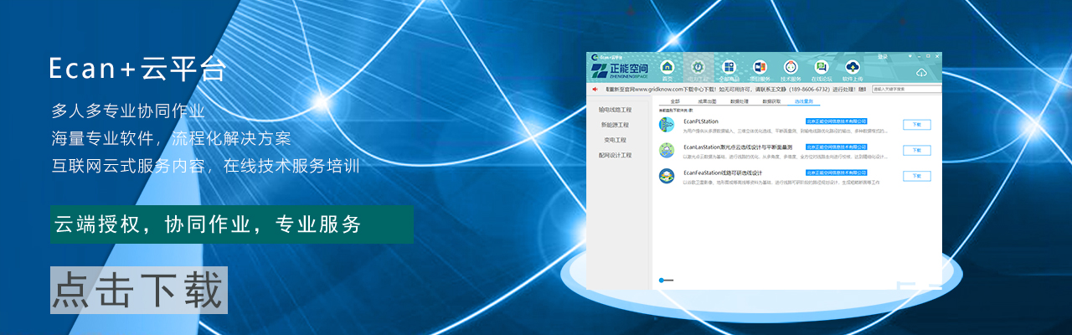Click the EcanLasStation product icon

pyautogui.click(x=667, y=150)
